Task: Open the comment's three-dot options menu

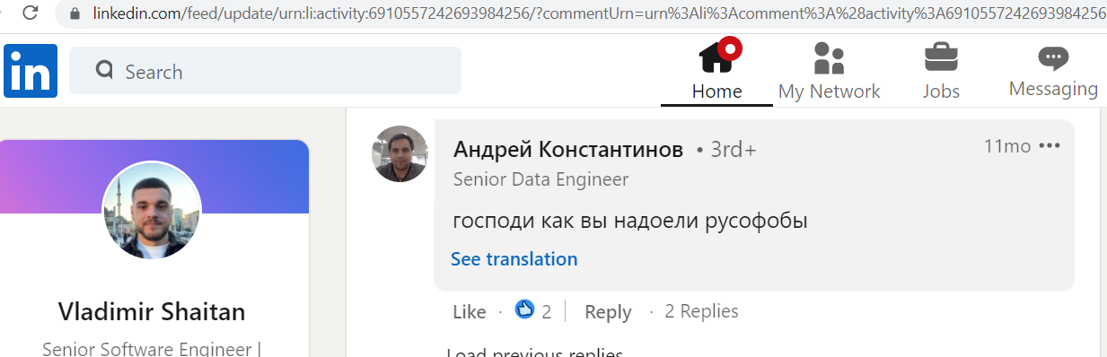Action: pos(1050,146)
